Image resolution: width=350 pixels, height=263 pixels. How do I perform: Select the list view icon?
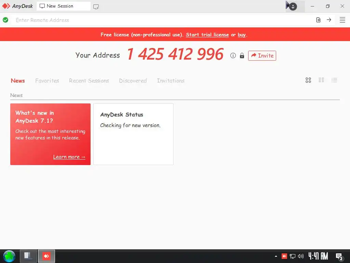[334, 80]
